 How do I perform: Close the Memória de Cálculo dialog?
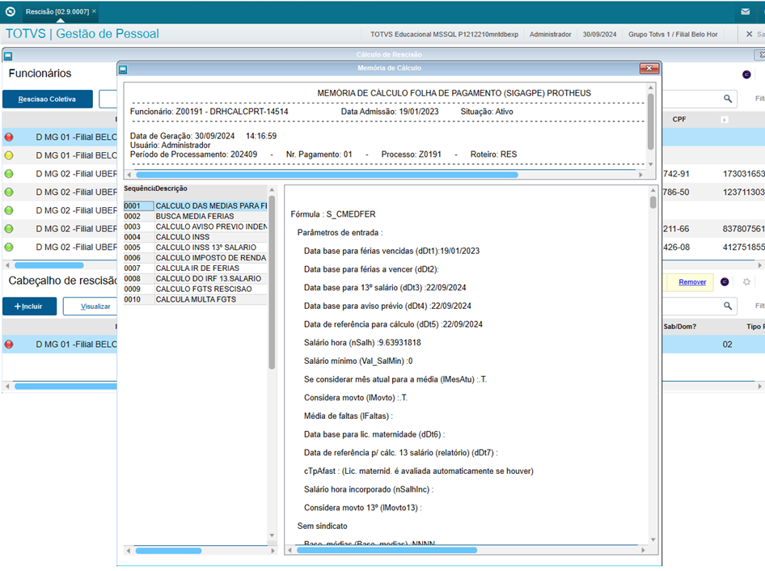[x=649, y=68]
